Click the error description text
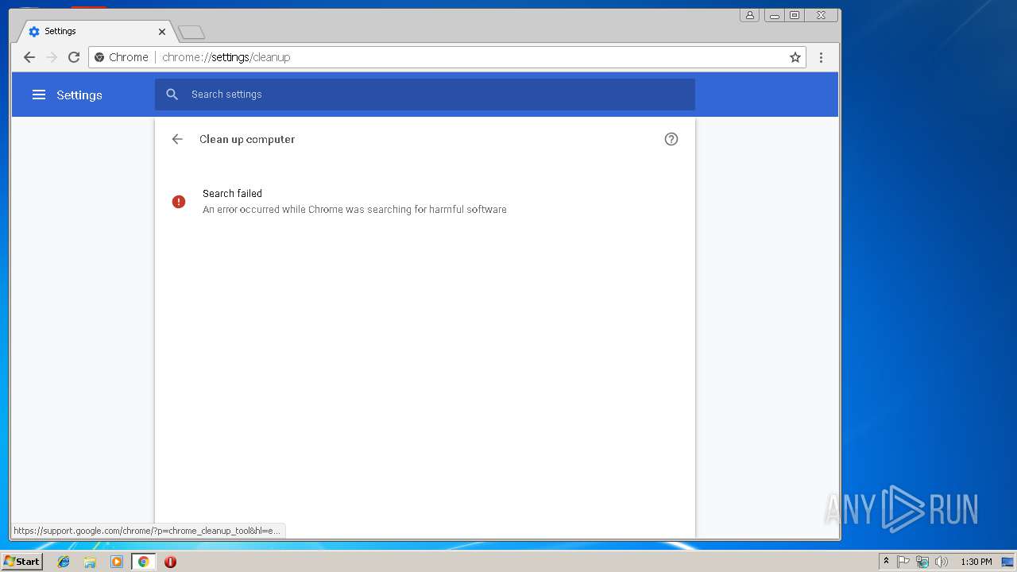This screenshot has height=572, width=1017. click(354, 210)
